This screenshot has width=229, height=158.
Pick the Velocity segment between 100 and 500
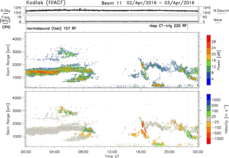[209, 108]
